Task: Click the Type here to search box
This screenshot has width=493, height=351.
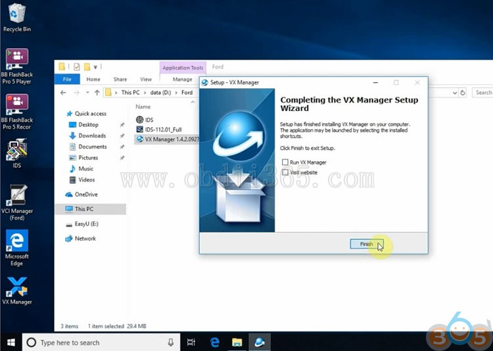Action: (x=101, y=342)
